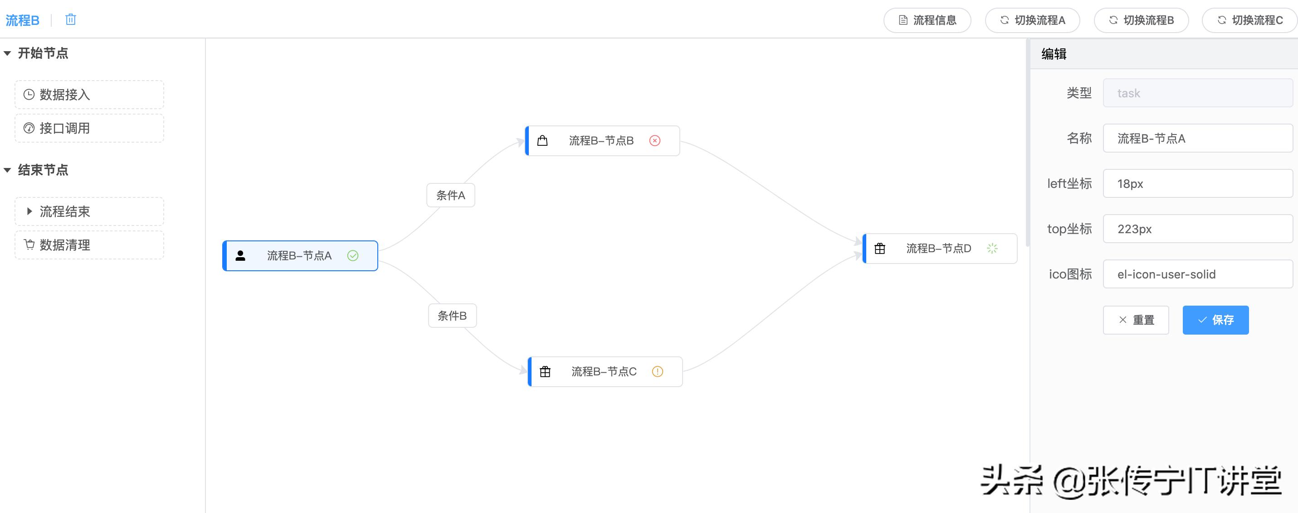Switch to 流程A via 切换流程A
This screenshot has height=513, width=1298.
1032,20
